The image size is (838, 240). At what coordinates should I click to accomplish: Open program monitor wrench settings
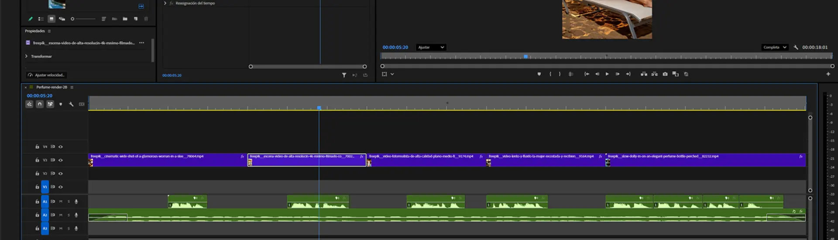point(796,47)
